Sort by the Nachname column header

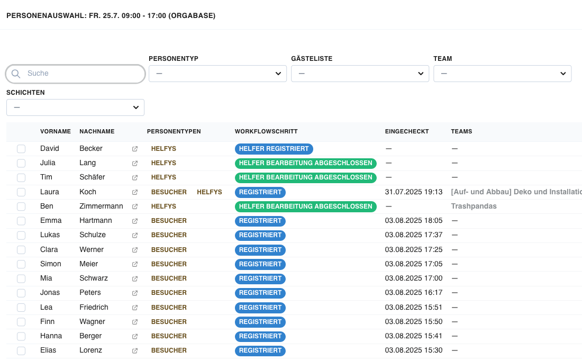(97, 131)
